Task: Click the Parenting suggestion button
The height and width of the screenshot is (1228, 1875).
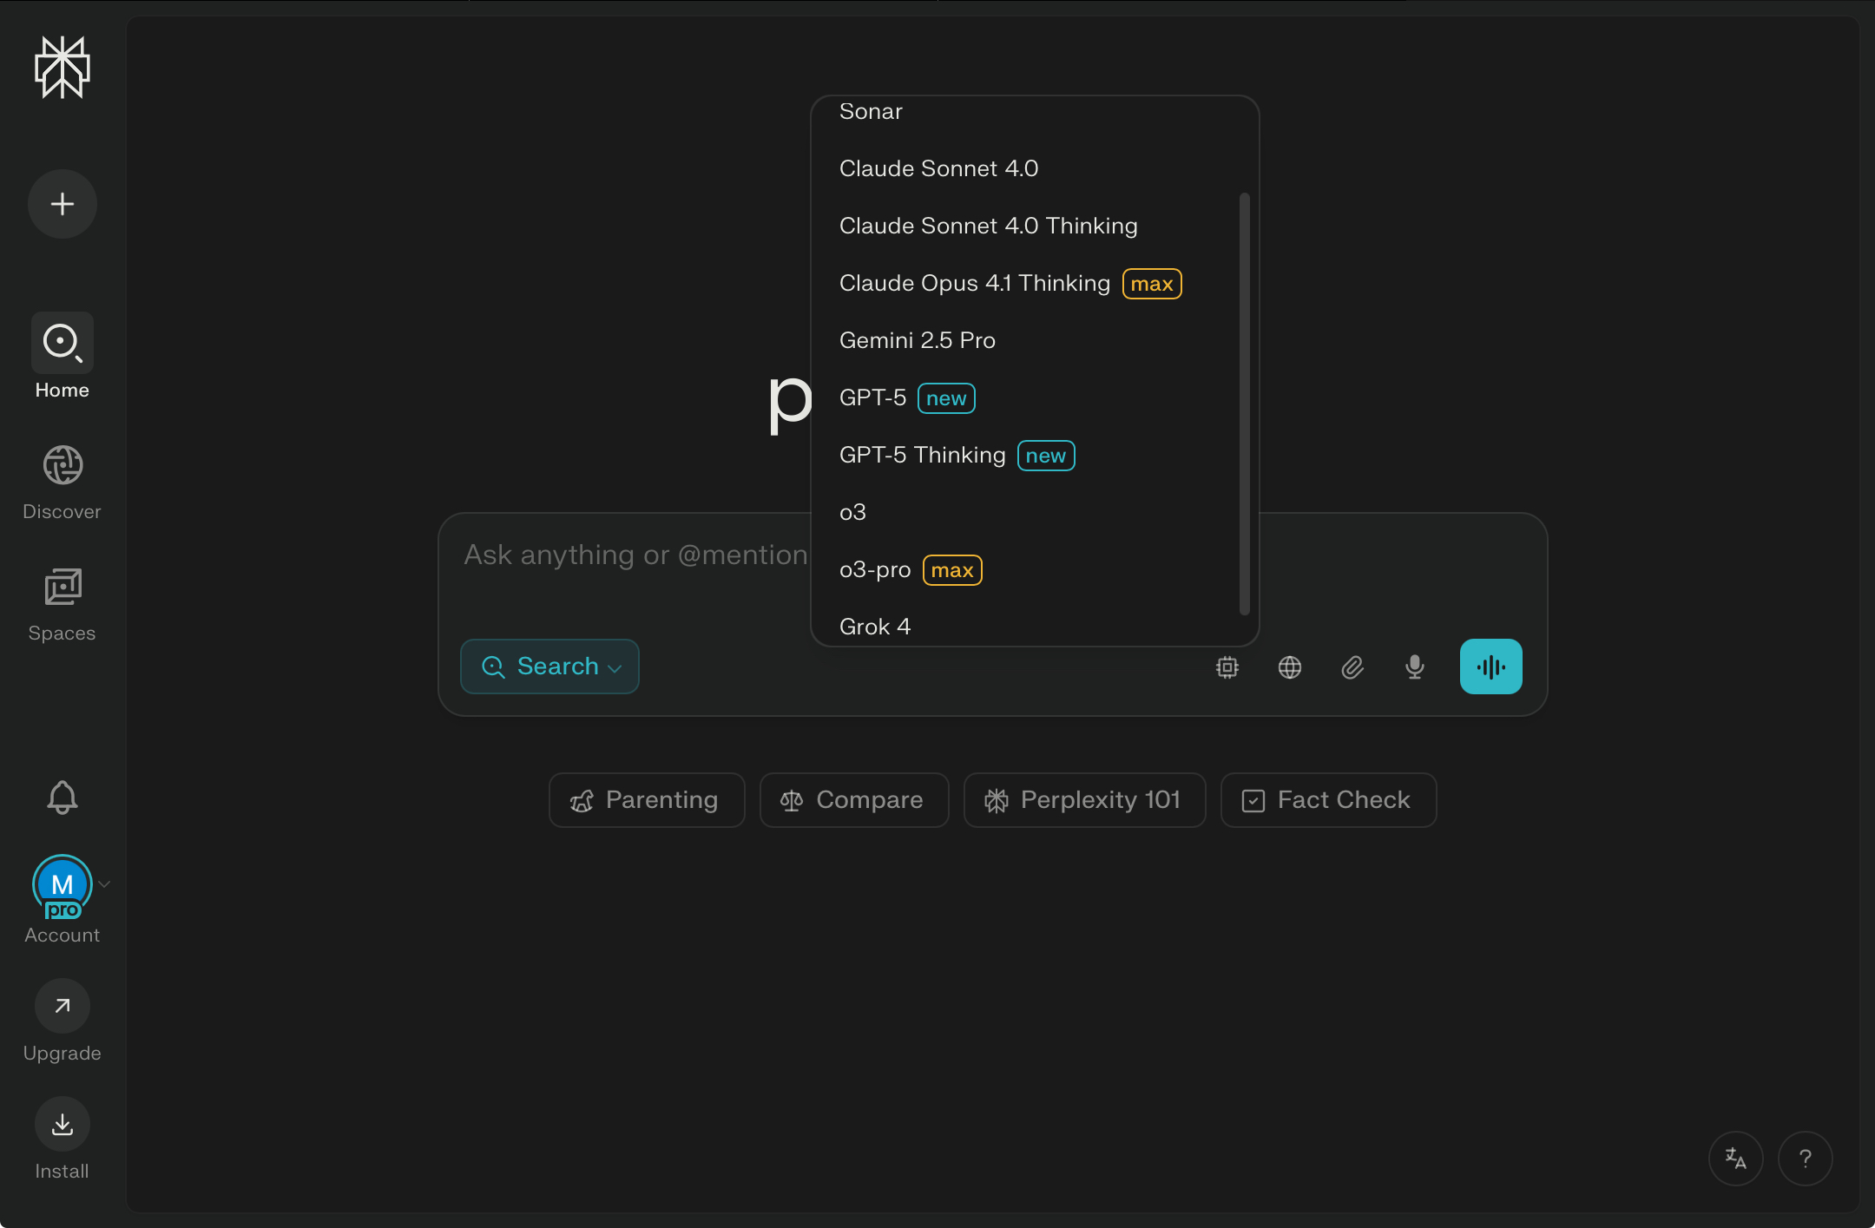Action: coord(647,800)
